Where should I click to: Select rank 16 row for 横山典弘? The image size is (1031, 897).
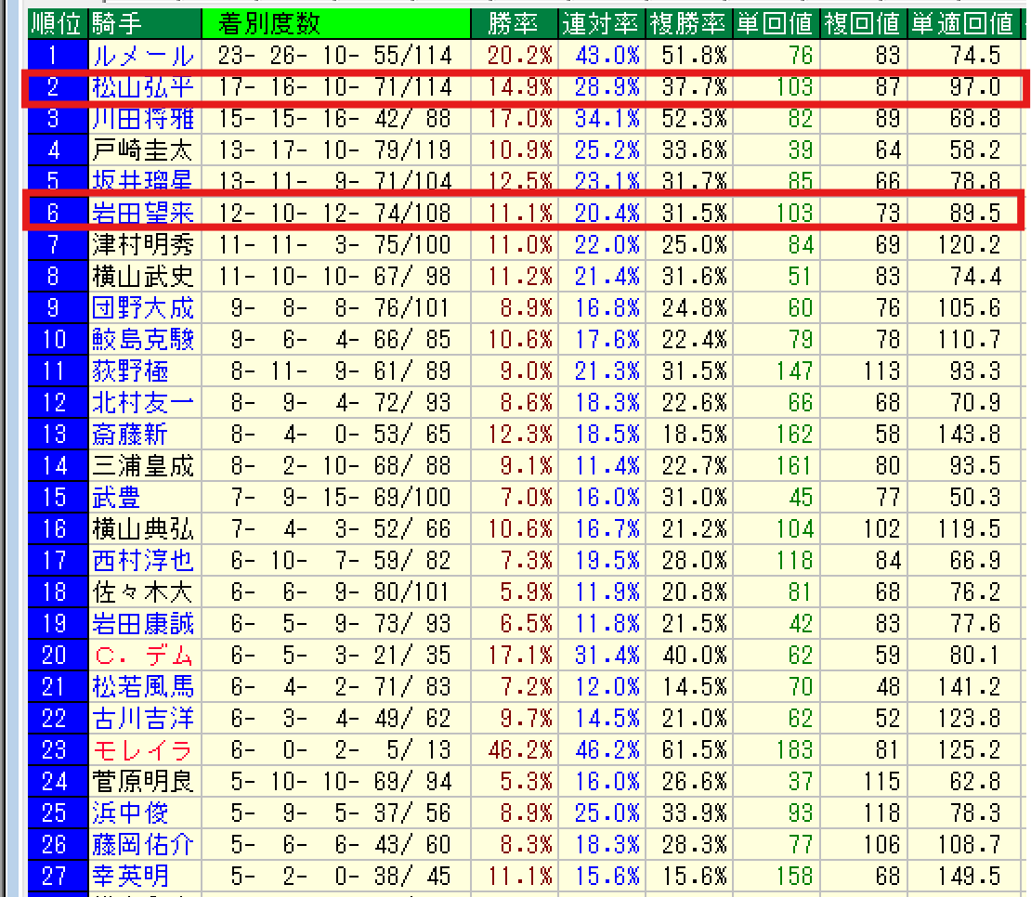[143, 529]
